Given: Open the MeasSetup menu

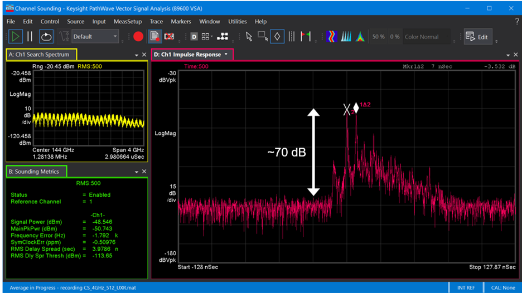Looking at the screenshot, I should 128,21.
